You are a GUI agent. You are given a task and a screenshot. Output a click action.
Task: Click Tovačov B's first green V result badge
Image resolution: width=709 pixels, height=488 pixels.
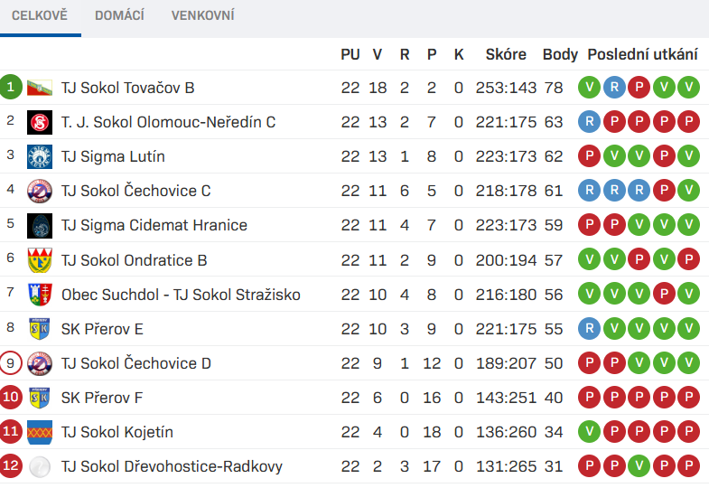(x=589, y=88)
